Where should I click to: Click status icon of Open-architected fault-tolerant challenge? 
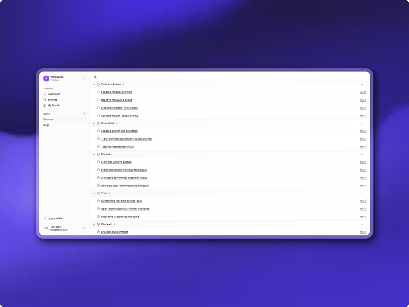pyautogui.click(x=98, y=209)
